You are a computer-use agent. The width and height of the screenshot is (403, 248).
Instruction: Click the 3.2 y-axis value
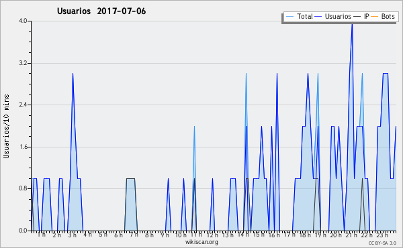pyautogui.click(x=23, y=63)
